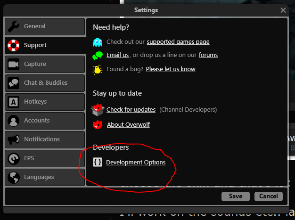Viewport: 295px width, 220px height.
Task: Click the camera icon beside Capture
Action: tap(13, 64)
